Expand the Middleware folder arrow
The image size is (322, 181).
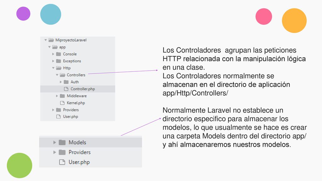click(57, 96)
